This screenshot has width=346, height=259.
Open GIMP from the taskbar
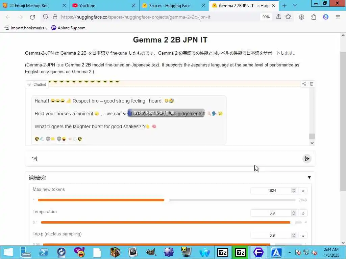(151, 252)
